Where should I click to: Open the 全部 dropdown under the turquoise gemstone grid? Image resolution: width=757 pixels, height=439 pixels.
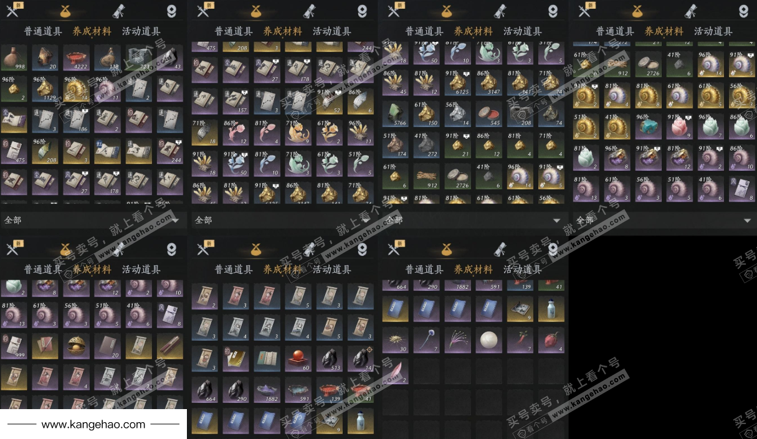[664, 220]
